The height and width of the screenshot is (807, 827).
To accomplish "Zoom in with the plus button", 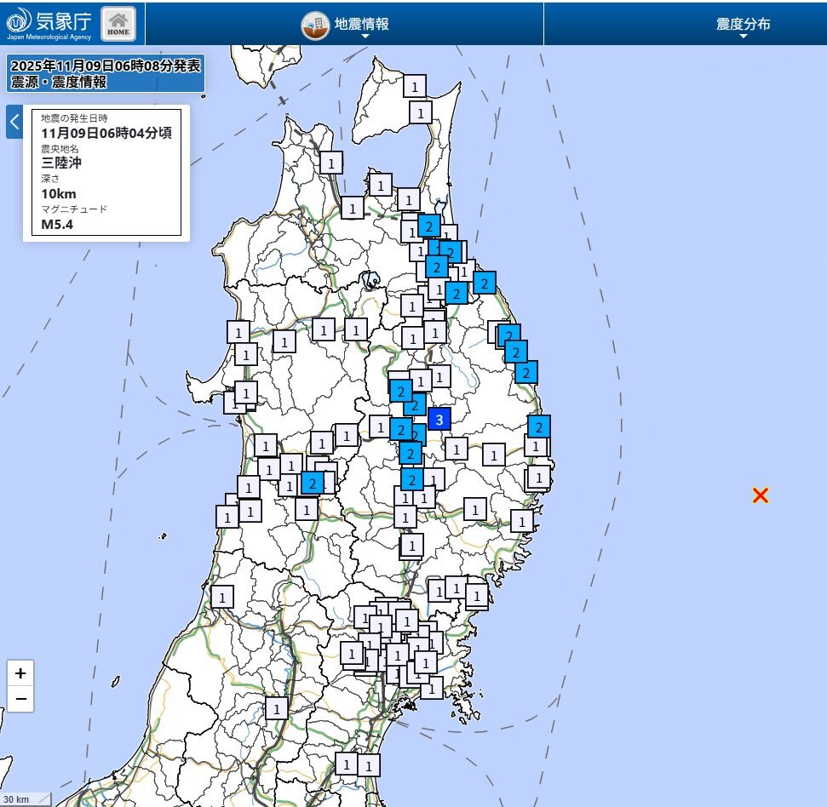I will 20,672.
